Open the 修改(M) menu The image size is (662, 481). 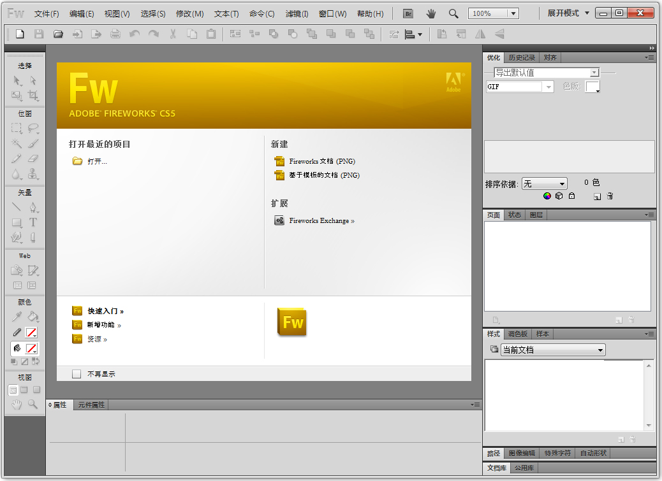point(189,13)
